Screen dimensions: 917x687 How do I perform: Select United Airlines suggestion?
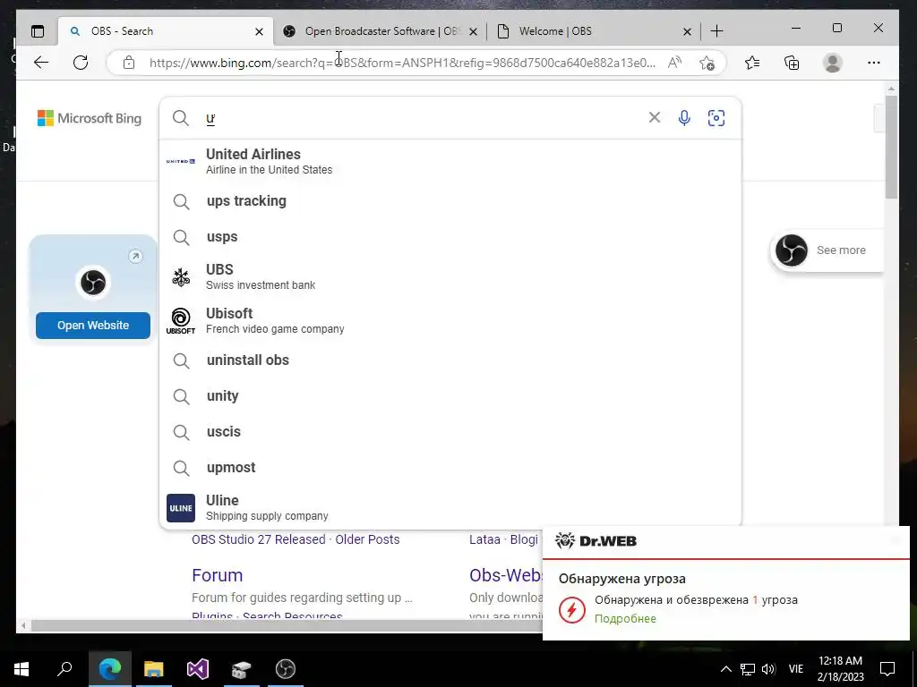[450, 161]
